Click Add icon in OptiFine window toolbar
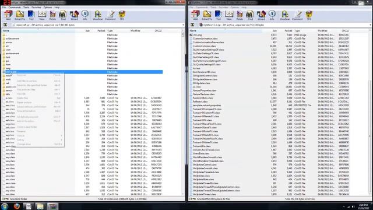The height and width of the screenshot is (210, 373). click(195, 15)
